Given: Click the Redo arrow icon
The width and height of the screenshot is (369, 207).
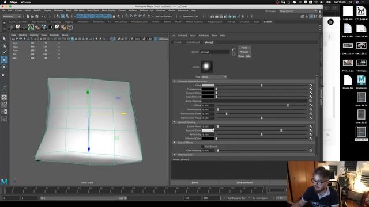Looking at the screenshot, I should point(46,17).
